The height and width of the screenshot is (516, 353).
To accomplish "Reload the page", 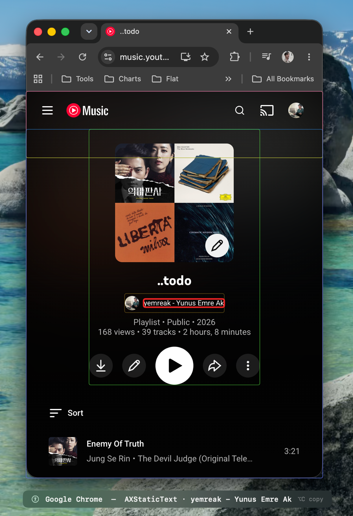I will pos(83,57).
